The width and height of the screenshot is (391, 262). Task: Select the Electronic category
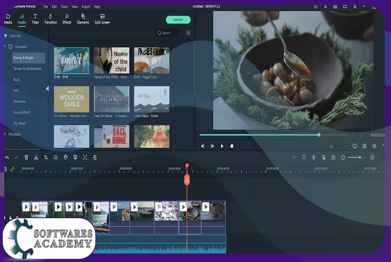(20, 101)
